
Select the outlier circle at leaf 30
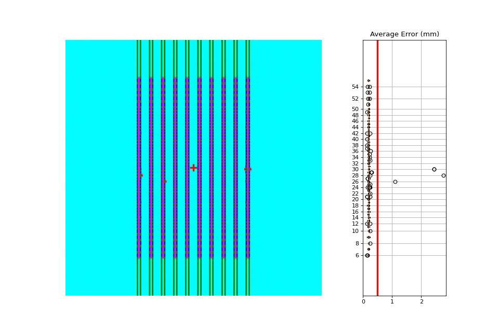pos(434,169)
